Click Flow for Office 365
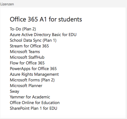 27,63
